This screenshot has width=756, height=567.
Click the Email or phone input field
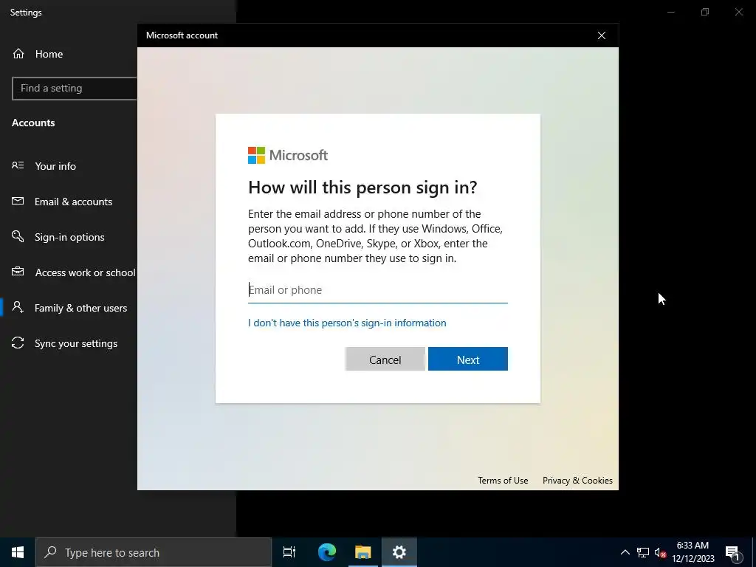click(377, 290)
